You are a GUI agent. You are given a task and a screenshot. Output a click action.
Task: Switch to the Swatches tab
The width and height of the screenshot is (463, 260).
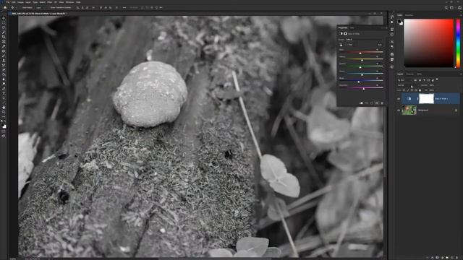409,15
